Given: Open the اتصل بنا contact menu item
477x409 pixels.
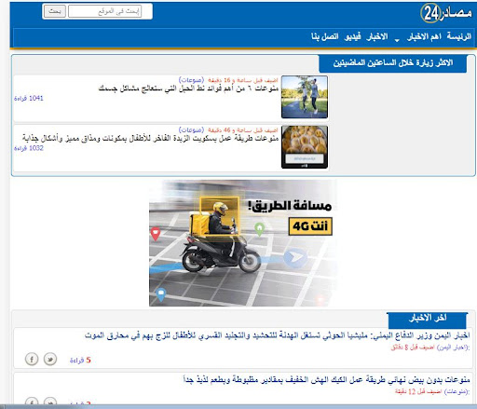Looking at the screenshot, I should click(x=325, y=37).
